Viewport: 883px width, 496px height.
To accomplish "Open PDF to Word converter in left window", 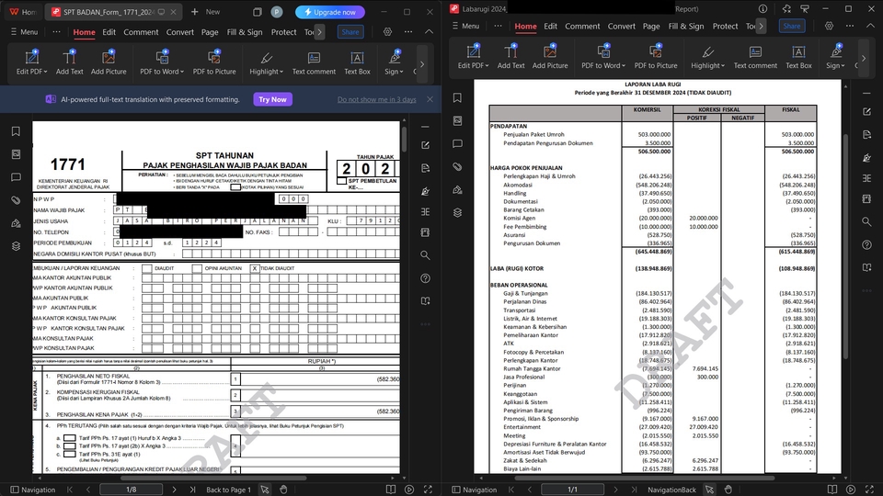I will coord(162,62).
